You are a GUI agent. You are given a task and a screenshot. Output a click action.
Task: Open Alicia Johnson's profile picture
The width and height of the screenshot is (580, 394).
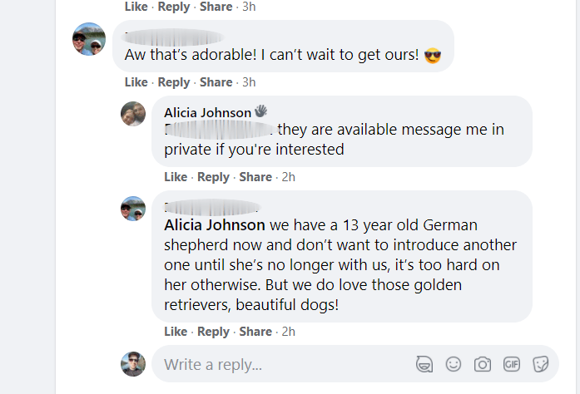[x=133, y=114]
